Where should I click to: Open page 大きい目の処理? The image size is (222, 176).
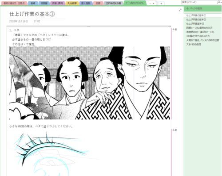pos(194,44)
